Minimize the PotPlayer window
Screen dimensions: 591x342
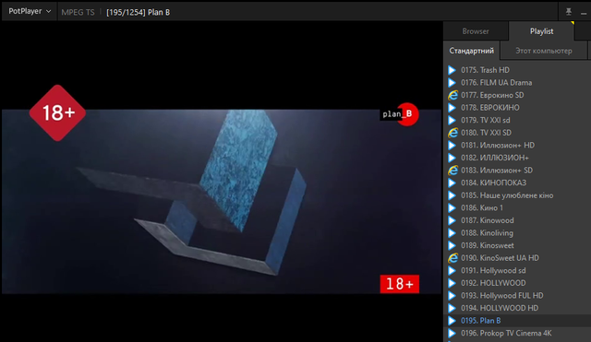(x=584, y=13)
